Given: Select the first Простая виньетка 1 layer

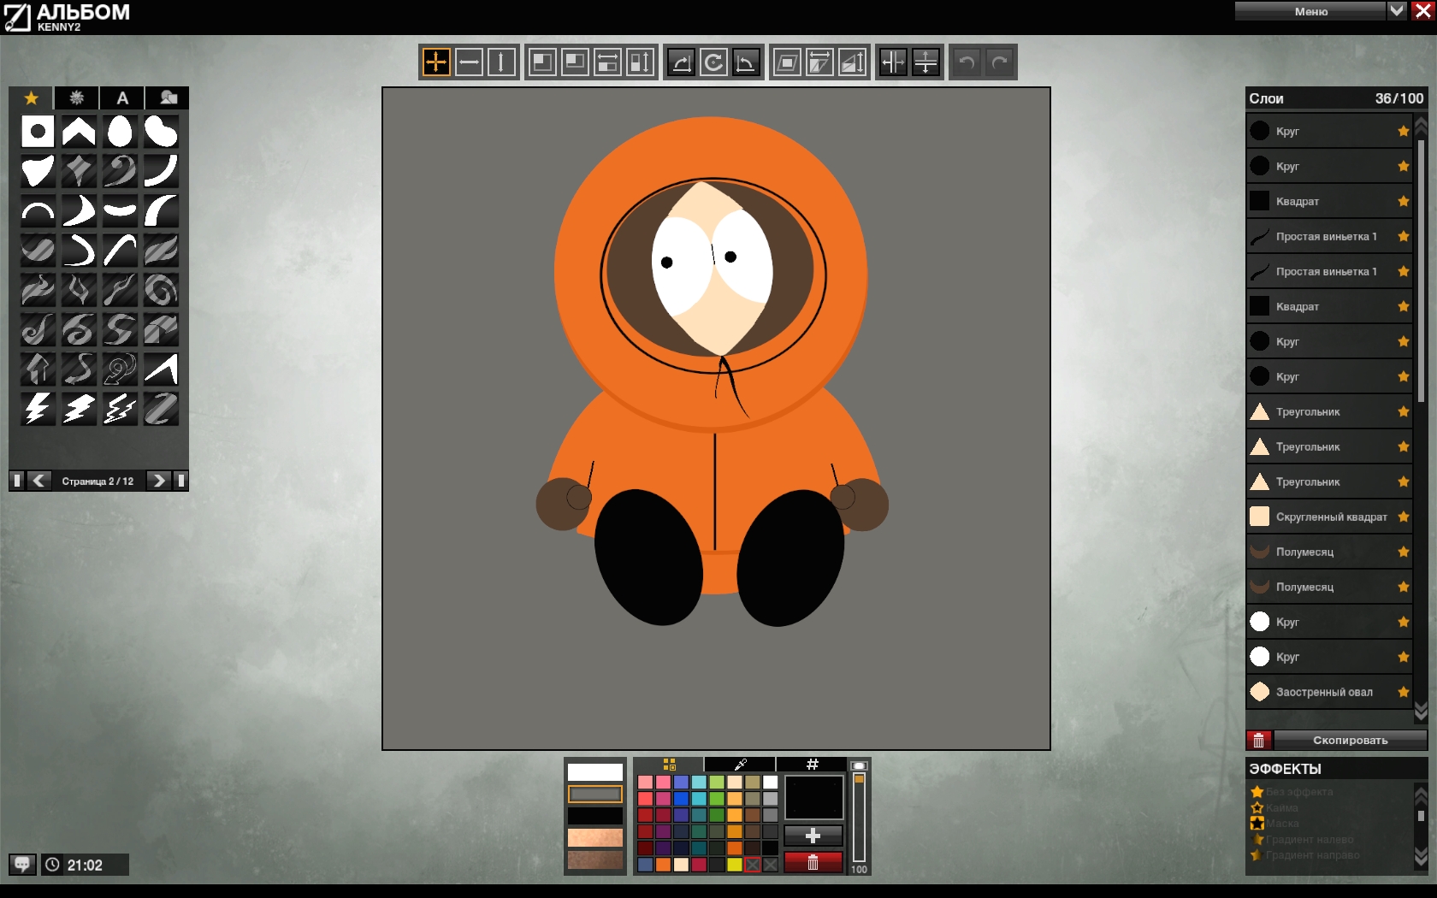Looking at the screenshot, I should point(1329,236).
